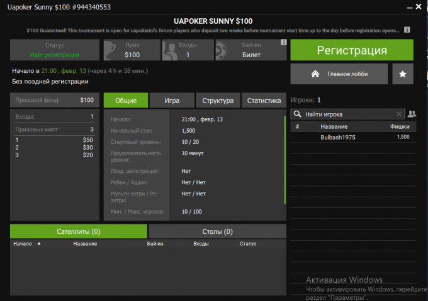Screen dimensions: 428x301
Task: Click the green scrollbar in general info
Action: (x=285, y=160)
